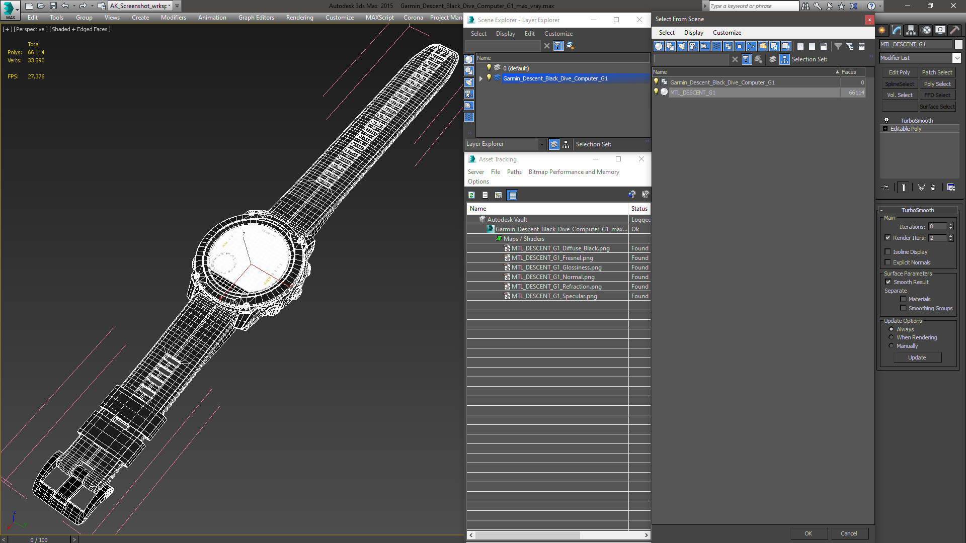Select Always update option radio button
This screenshot has height=543, width=966.
[891, 329]
